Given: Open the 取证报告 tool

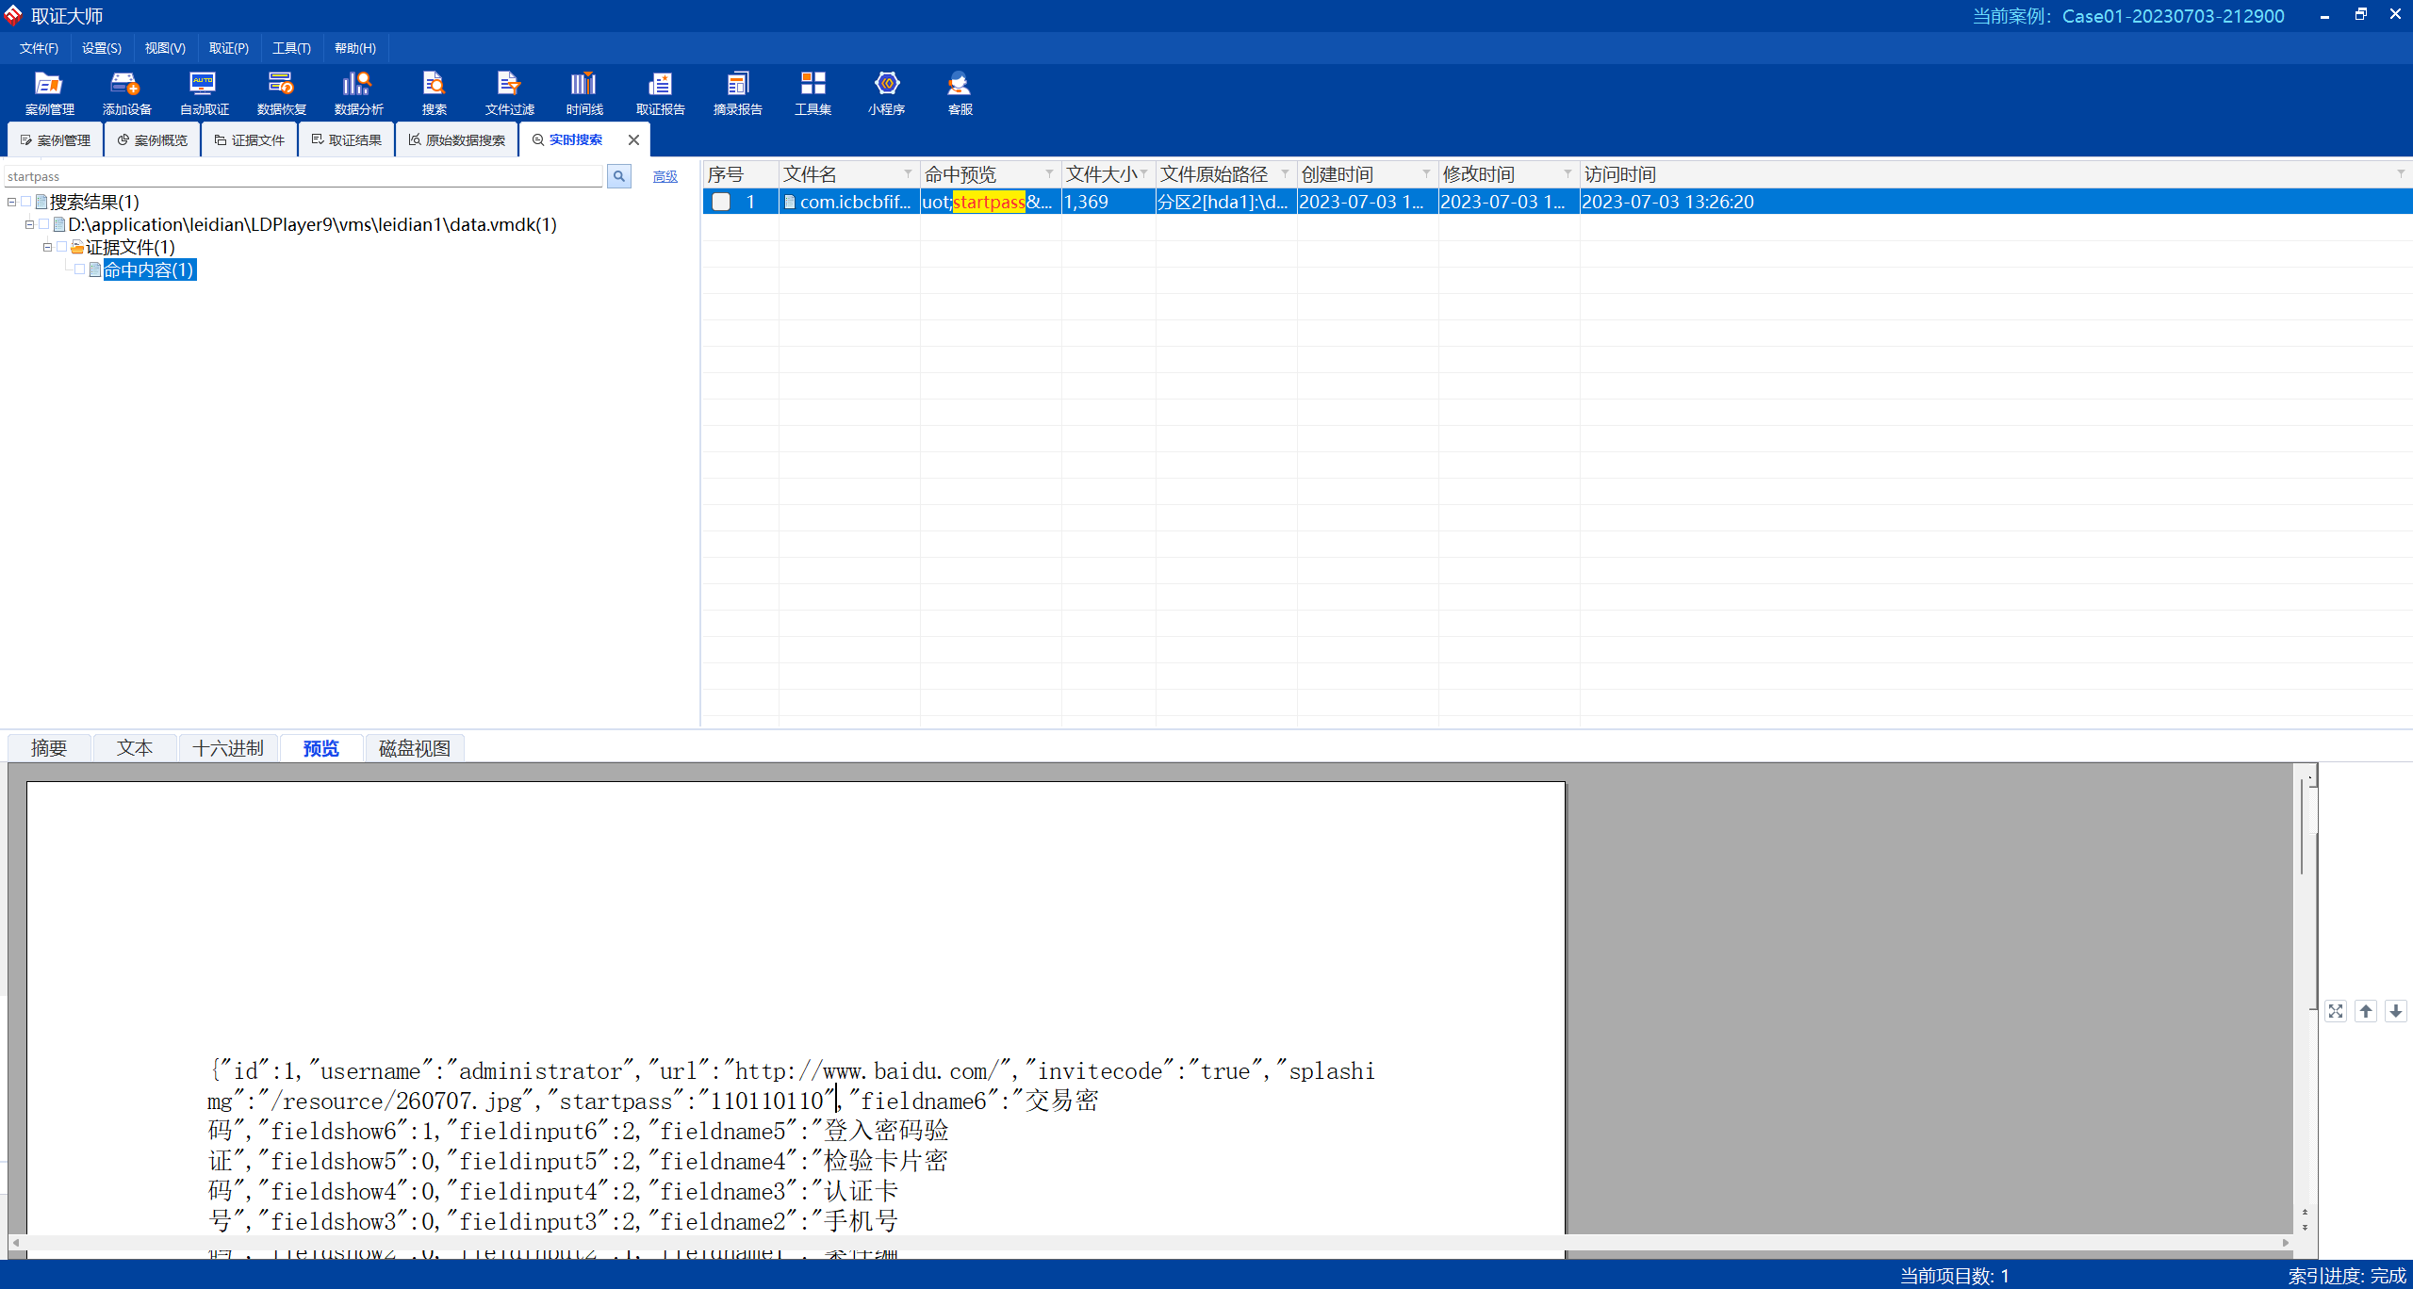Looking at the screenshot, I should click(660, 92).
